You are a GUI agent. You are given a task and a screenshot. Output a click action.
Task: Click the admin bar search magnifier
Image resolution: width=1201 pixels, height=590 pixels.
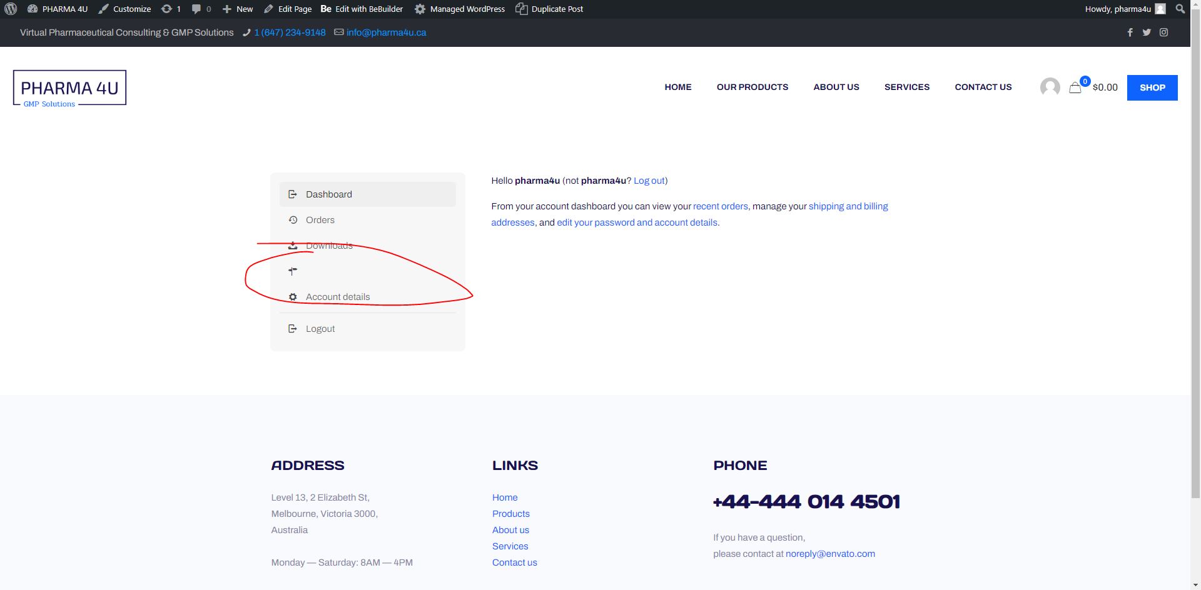point(1180,9)
